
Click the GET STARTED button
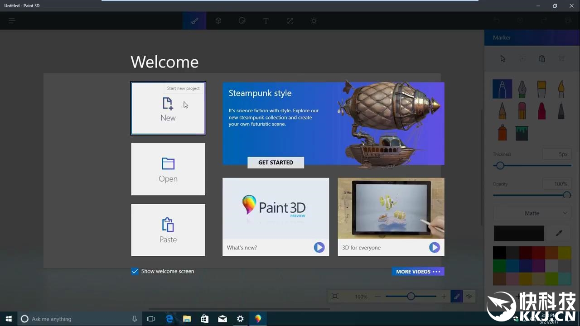[x=275, y=163]
